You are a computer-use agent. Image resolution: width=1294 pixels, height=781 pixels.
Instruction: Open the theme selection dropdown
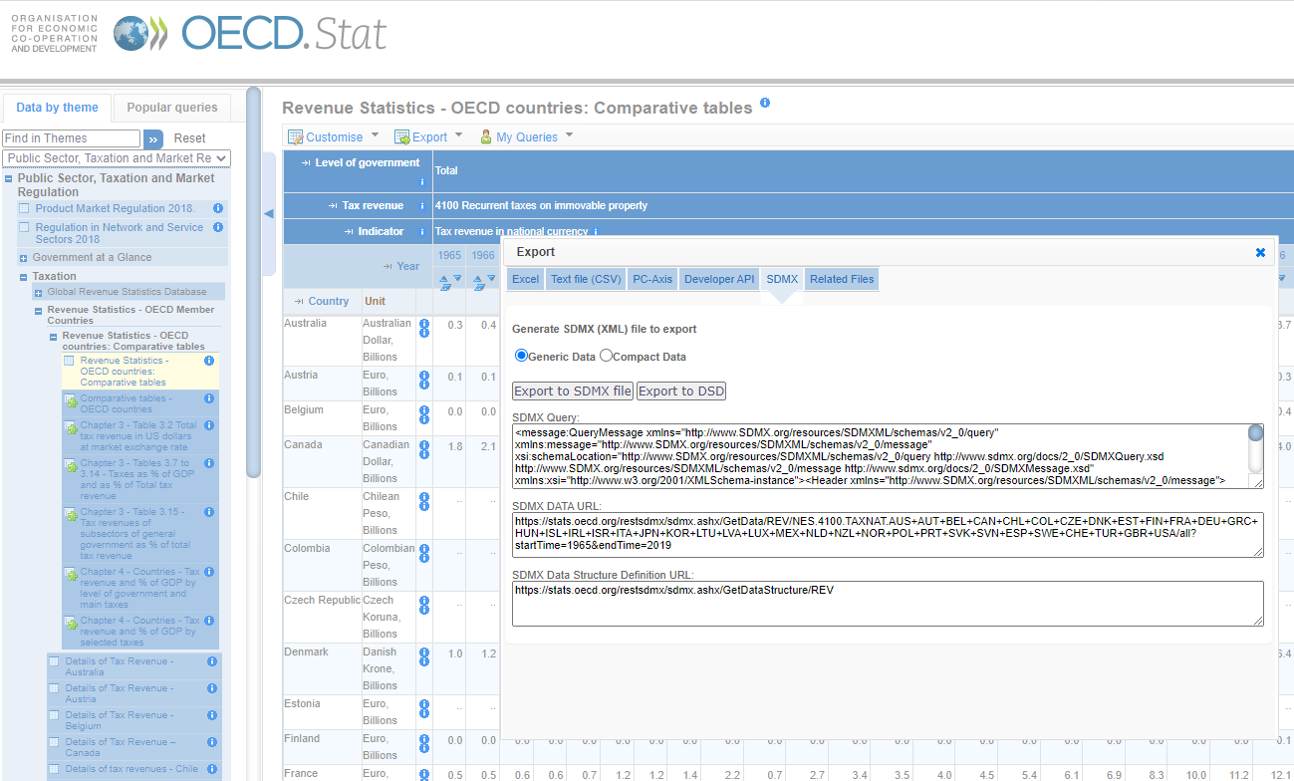pos(116,157)
